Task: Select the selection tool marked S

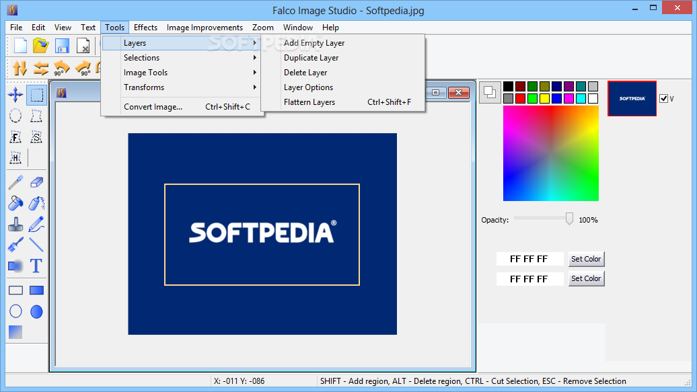Action: coord(36,137)
